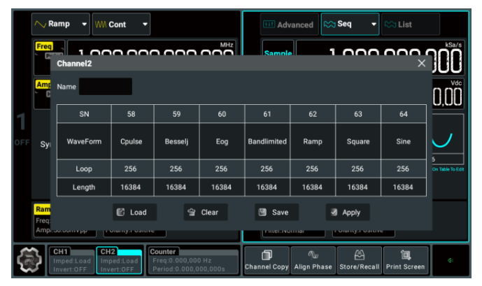Open the settings gear icon

pos(29,260)
